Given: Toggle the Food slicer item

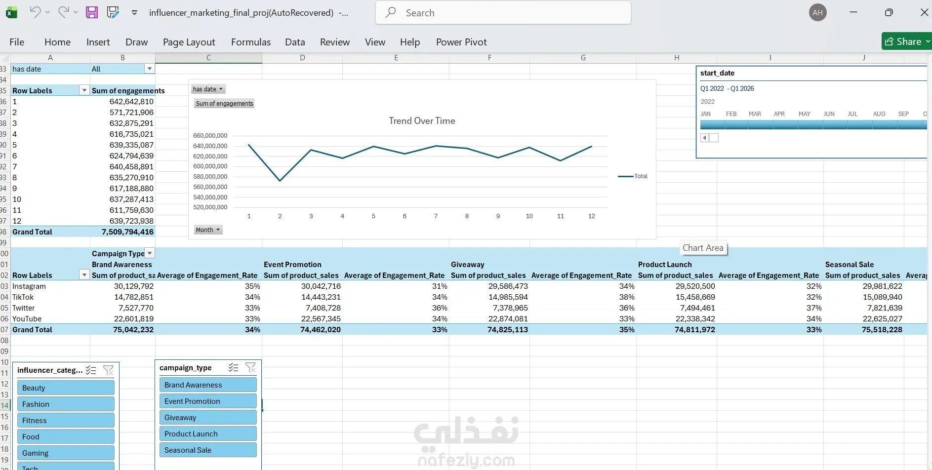Looking at the screenshot, I should click(66, 437).
